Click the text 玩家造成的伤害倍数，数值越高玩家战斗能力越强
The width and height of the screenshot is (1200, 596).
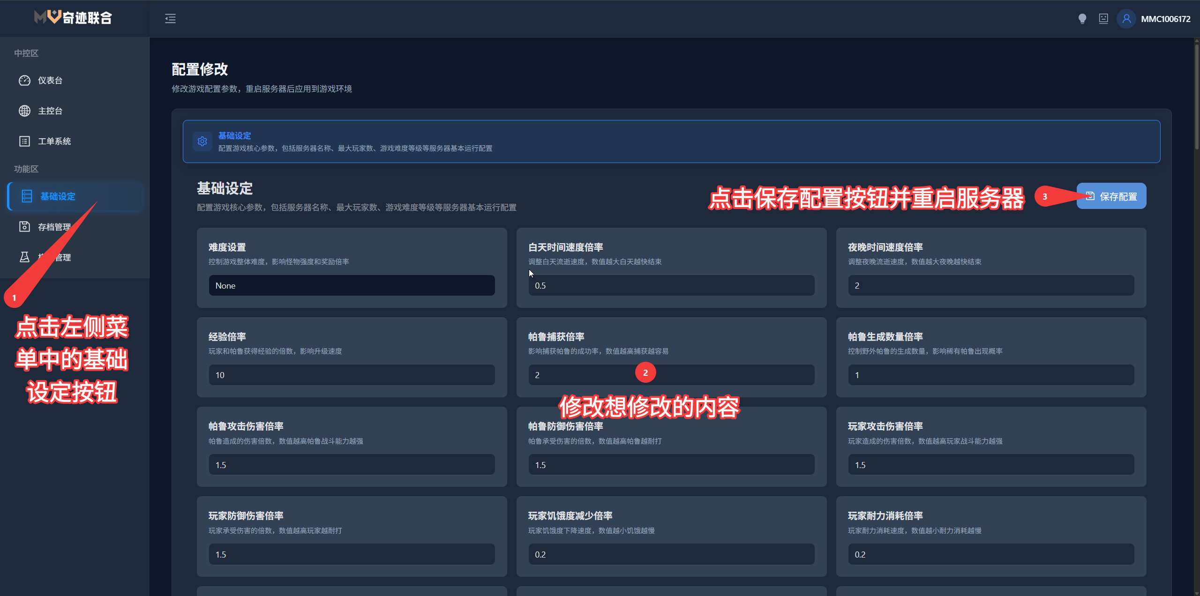coord(925,441)
